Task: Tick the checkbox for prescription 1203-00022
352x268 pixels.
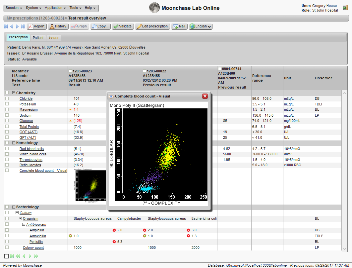Action: [145, 71]
